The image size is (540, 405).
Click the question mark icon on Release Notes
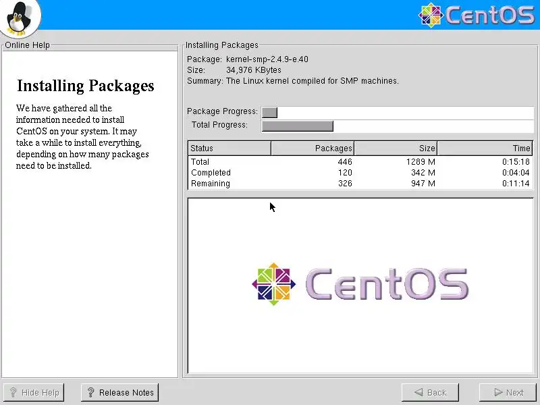[90, 393]
